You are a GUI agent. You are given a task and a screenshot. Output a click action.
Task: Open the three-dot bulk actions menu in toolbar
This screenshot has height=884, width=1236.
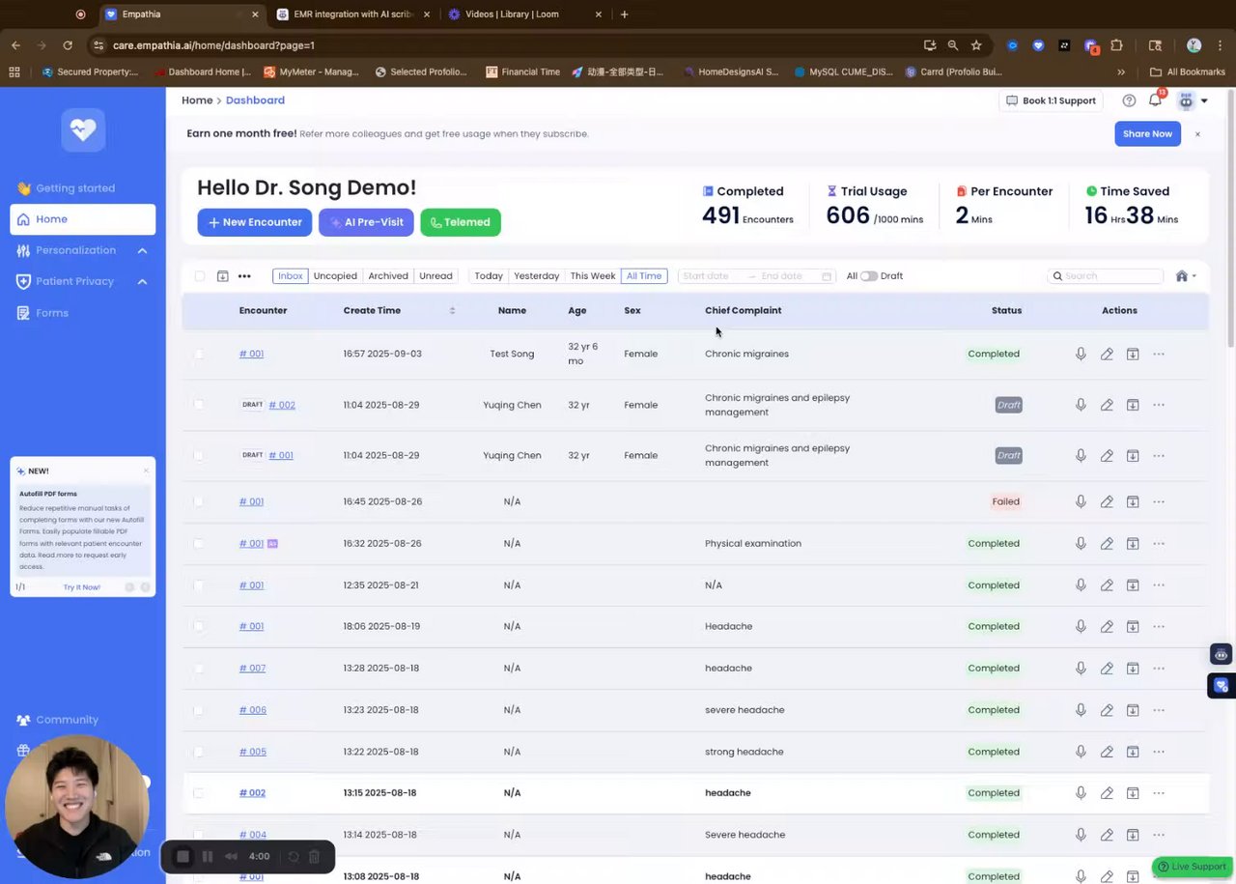point(244,276)
